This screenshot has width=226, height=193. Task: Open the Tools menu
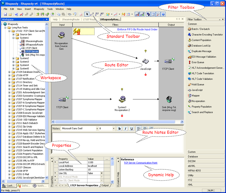[x=50, y=9]
